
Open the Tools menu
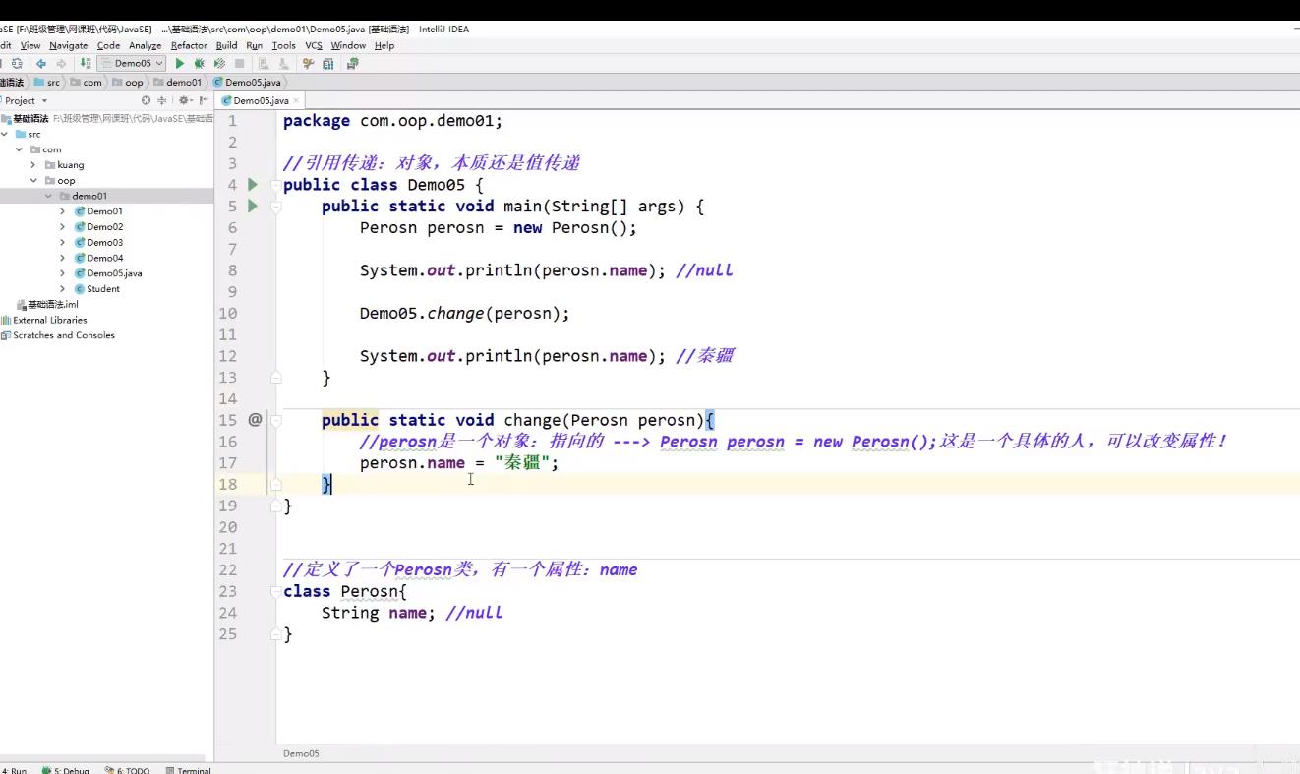coord(283,45)
